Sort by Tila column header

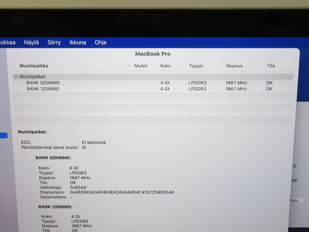coord(271,66)
